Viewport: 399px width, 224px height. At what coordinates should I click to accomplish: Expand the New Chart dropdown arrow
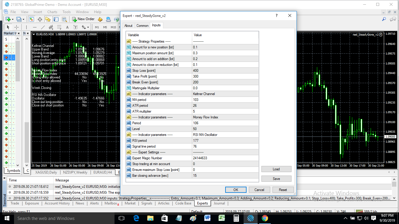pos(13,19)
